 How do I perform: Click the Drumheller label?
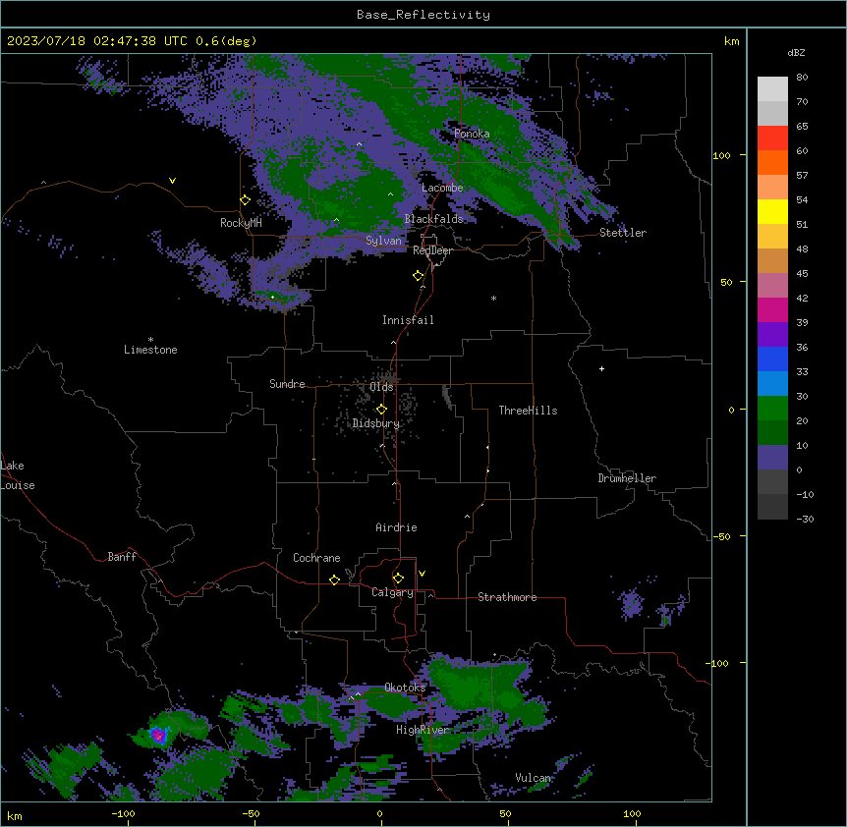pyautogui.click(x=627, y=478)
